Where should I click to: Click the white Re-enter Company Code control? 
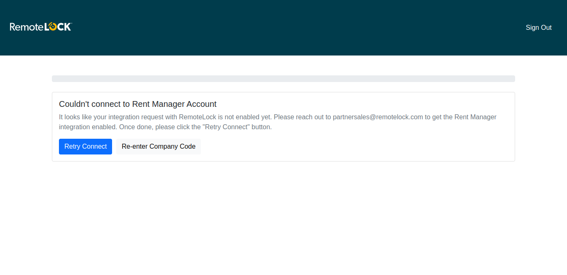(158, 146)
